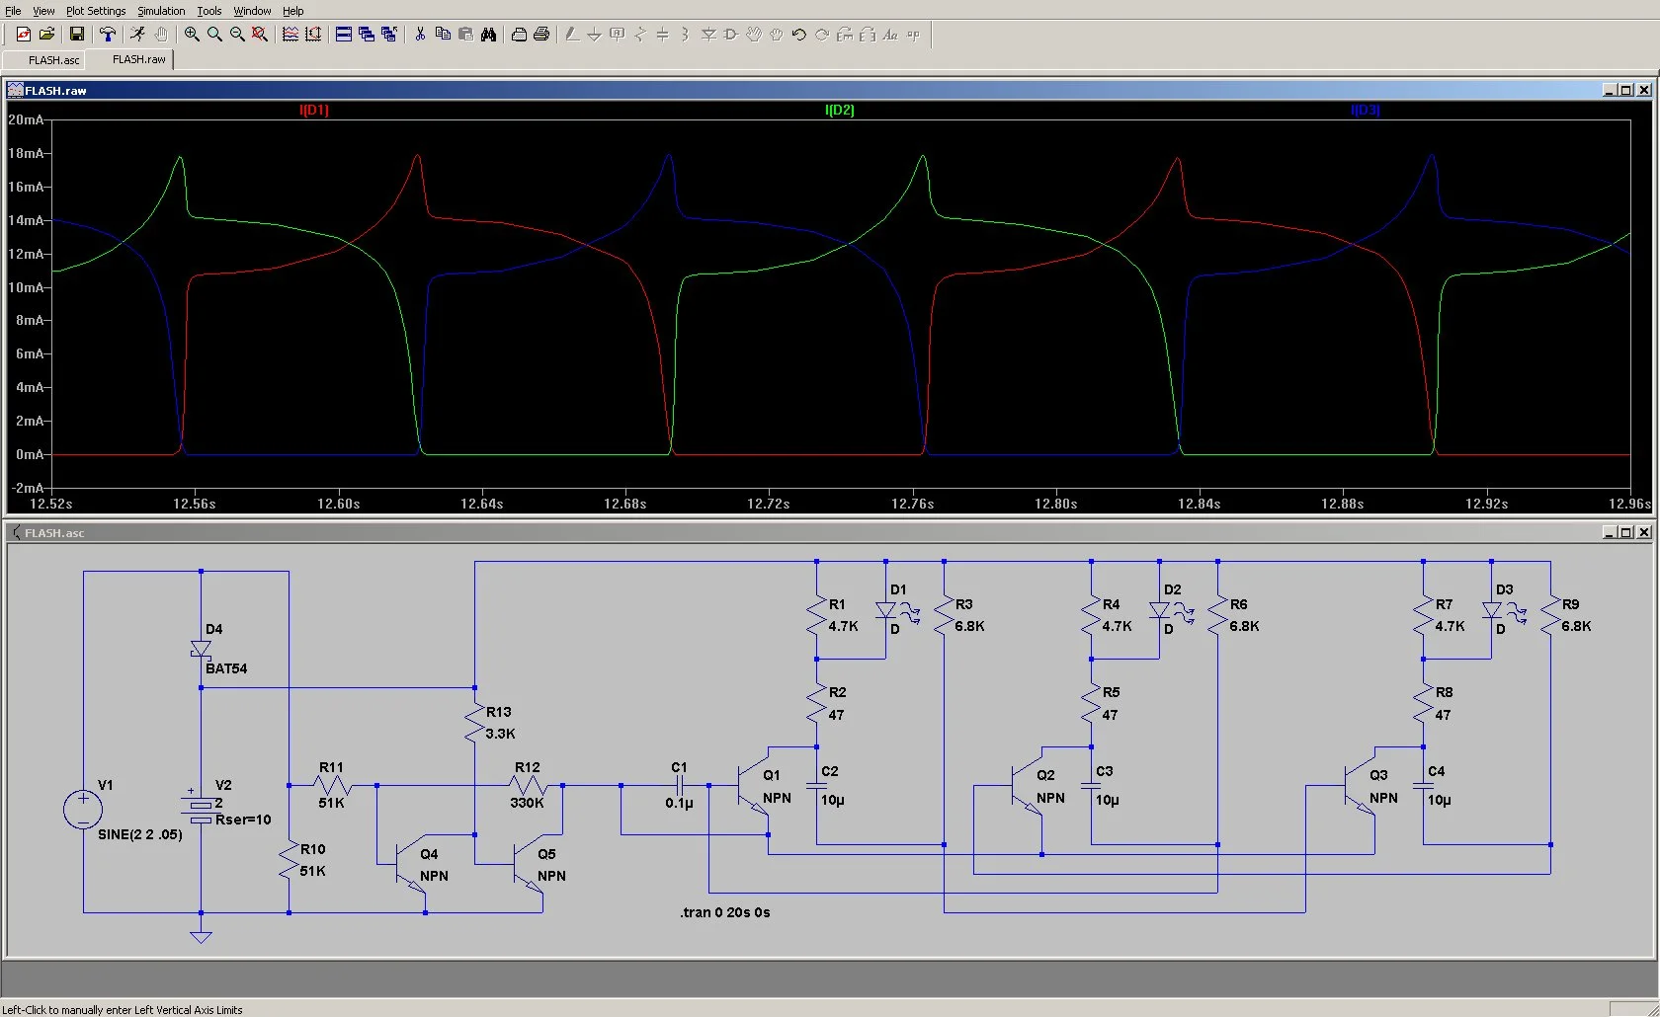The height and width of the screenshot is (1017, 1660).
Task: Click the Close All Windows icon
Action: coord(389,35)
